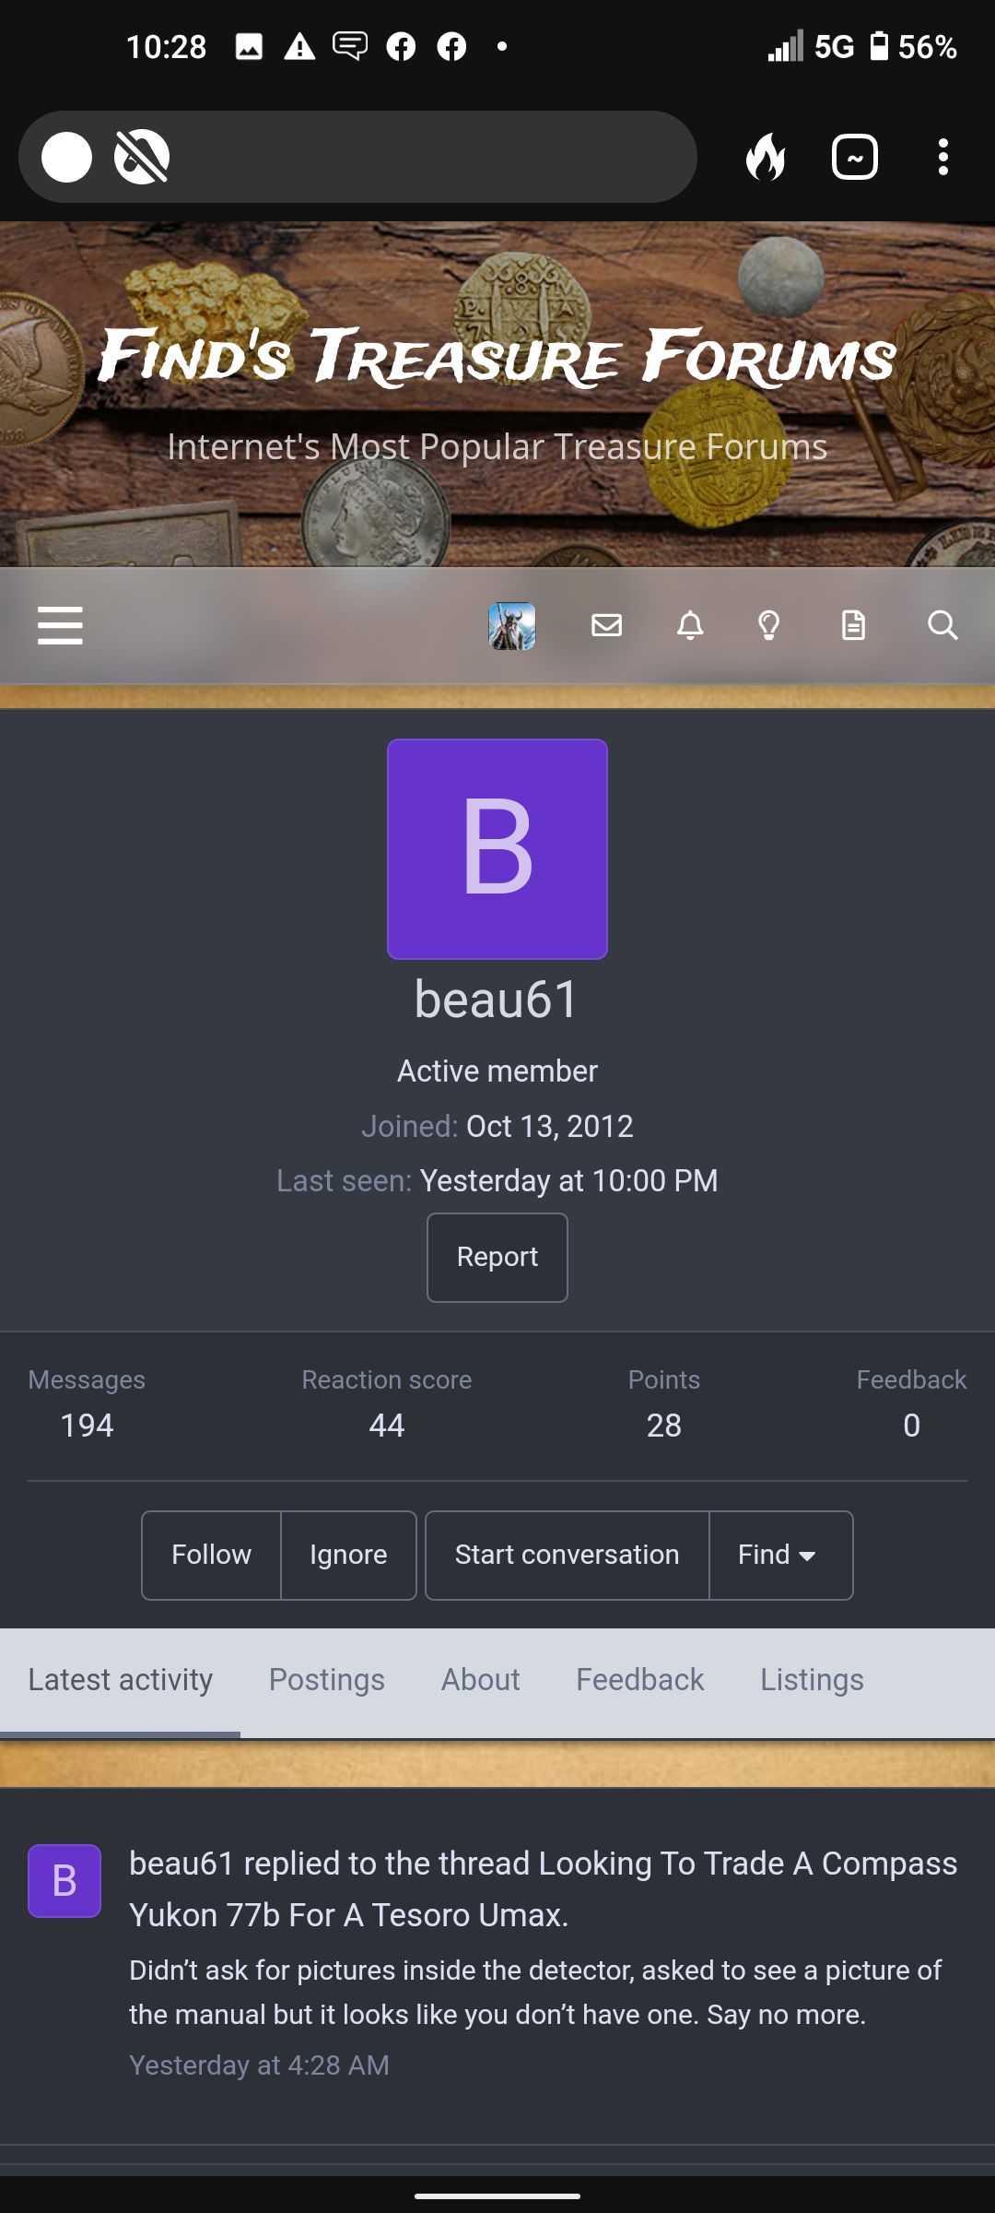Tap the white circle icon in address bar
Image resolution: width=995 pixels, height=2213 pixels.
click(x=66, y=157)
